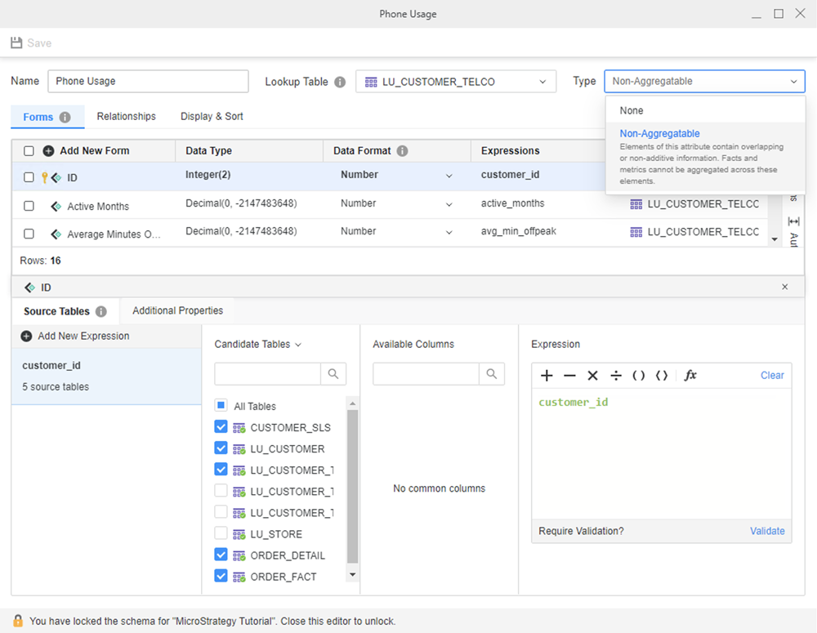817x633 pixels.
Task: Click the Lookup Table info icon
Action: (340, 82)
